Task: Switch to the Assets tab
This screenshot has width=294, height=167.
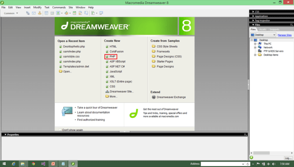Action: point(263,29)
